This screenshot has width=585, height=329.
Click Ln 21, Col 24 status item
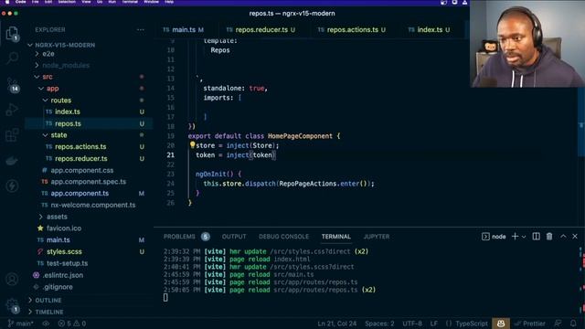point(336,324)
